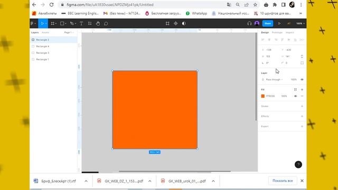Open chevron menu for GK_WEB_urok_01 download
This screenshot has width=338, height=190.
[213, 181]
